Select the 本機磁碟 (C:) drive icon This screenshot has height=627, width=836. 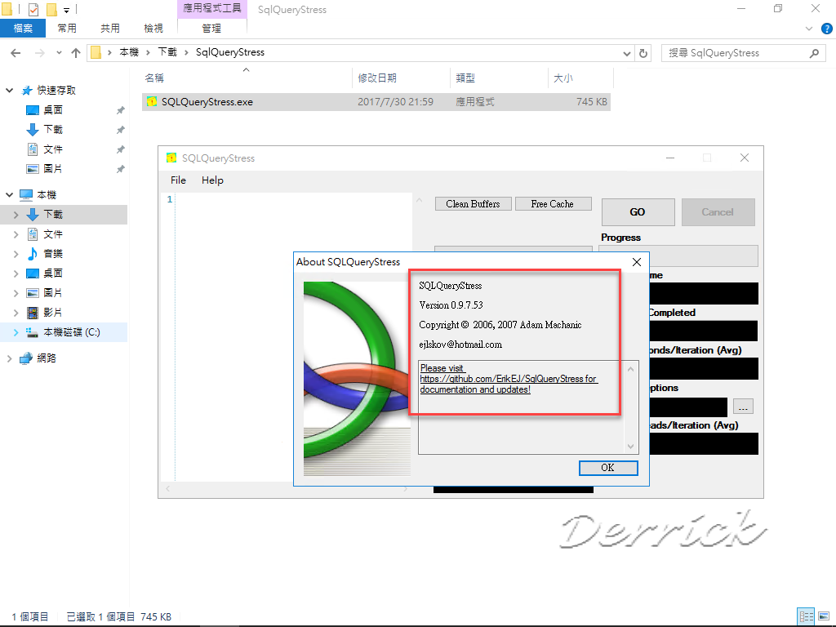click(x=32, y=332)
